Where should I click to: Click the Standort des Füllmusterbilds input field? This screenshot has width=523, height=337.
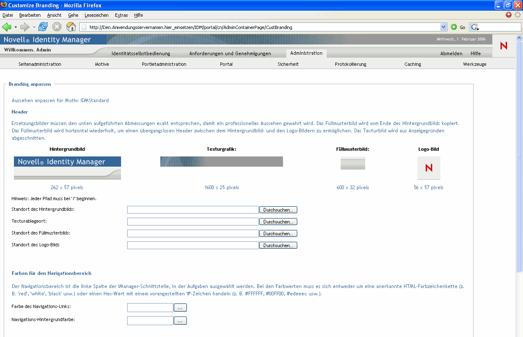click(193, 234)
